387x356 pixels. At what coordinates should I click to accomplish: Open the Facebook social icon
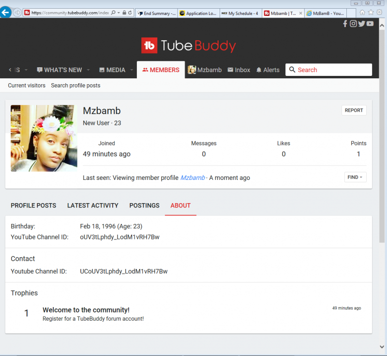[345, 24]
